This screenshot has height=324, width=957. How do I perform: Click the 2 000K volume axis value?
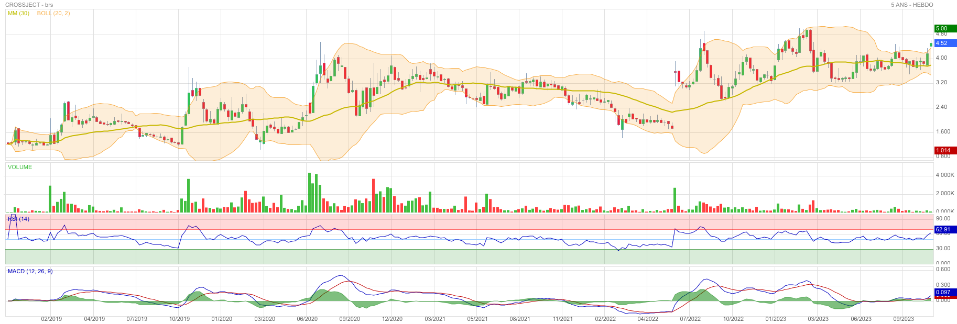pos(945,193)
